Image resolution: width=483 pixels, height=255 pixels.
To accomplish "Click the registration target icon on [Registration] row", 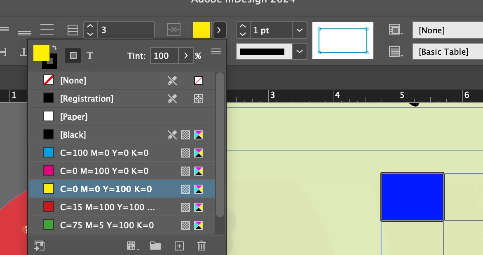I will (x=199, y=99).
